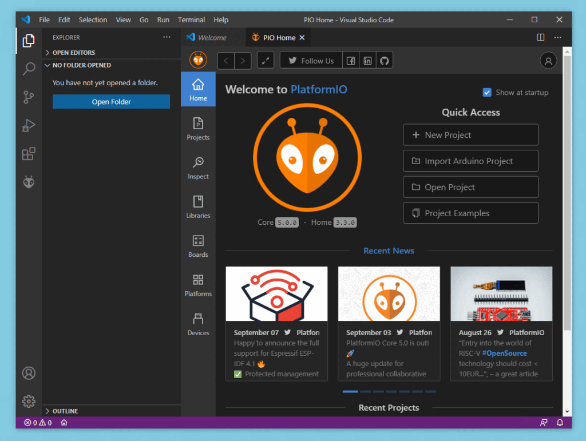Image resolution: width=586 pixels, height=441 pixels.
Task: Click Import Arduino Project button
Action: (470, 161)
